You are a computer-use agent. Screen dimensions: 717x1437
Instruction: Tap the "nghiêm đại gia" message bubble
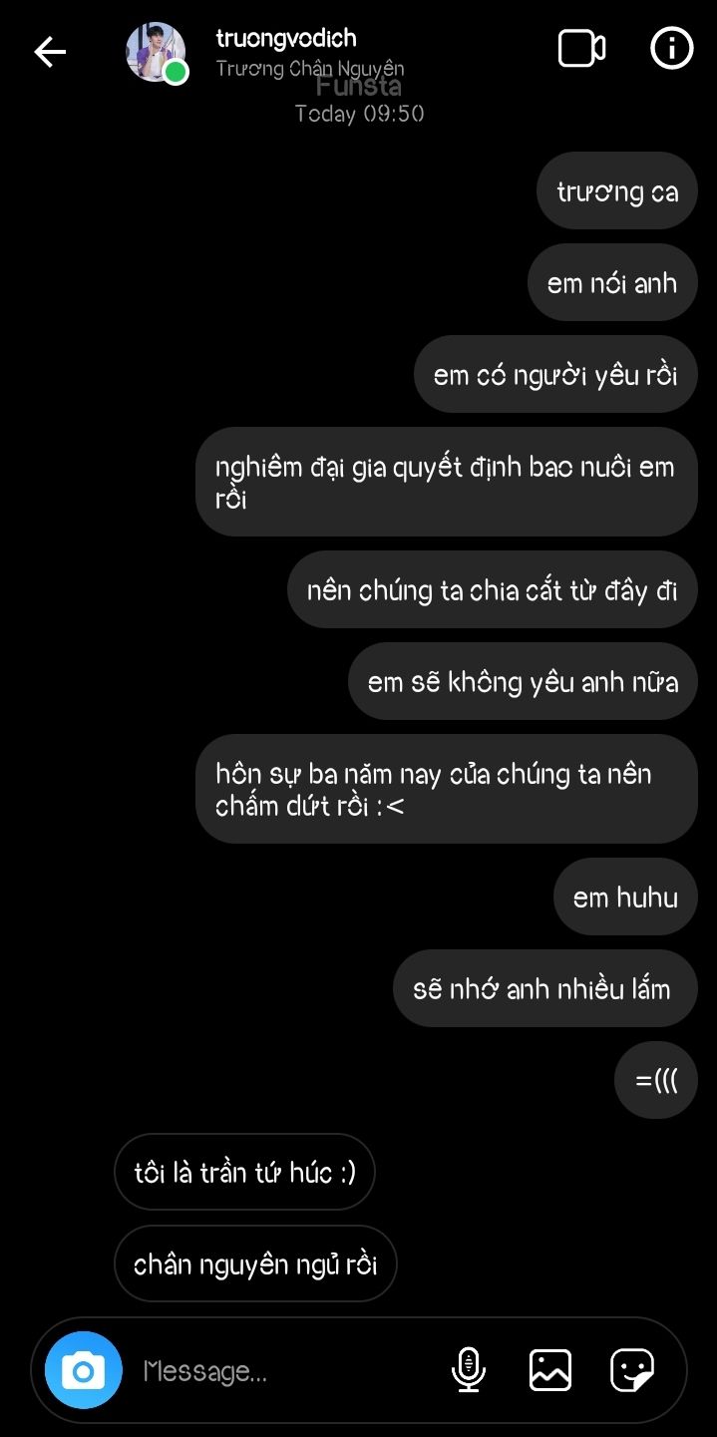447,483
